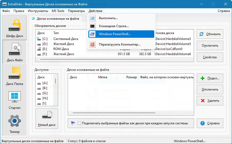The width and height of the screenshot is (232, 144).
Task: Click the hard disk [D:] icon
Action: click(39, 44)
